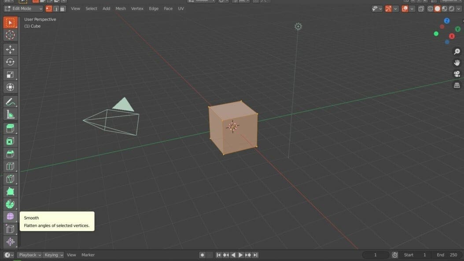Select the Transform tool
464x261 pixels.
10,87
